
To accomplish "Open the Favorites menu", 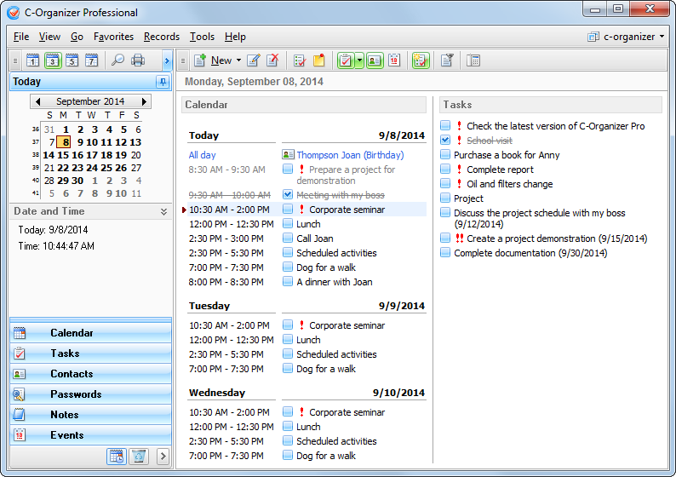I will [x=113, y=37].
